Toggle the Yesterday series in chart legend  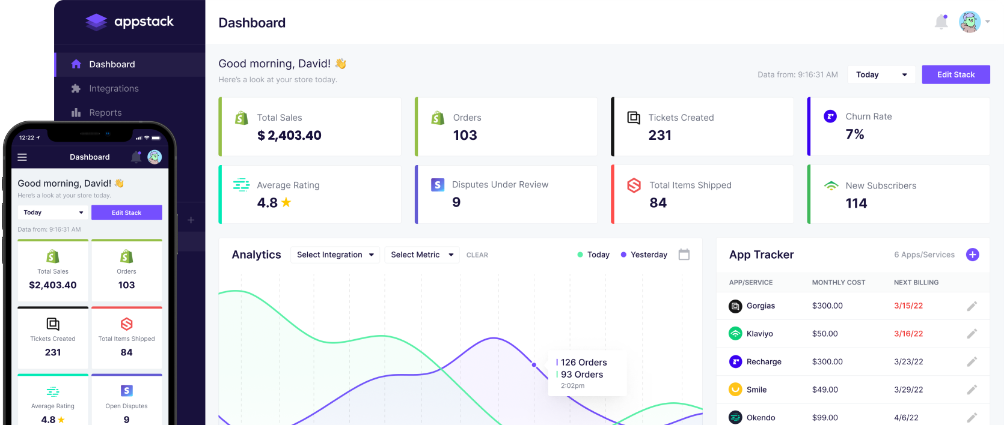click(x=644, y=255)
